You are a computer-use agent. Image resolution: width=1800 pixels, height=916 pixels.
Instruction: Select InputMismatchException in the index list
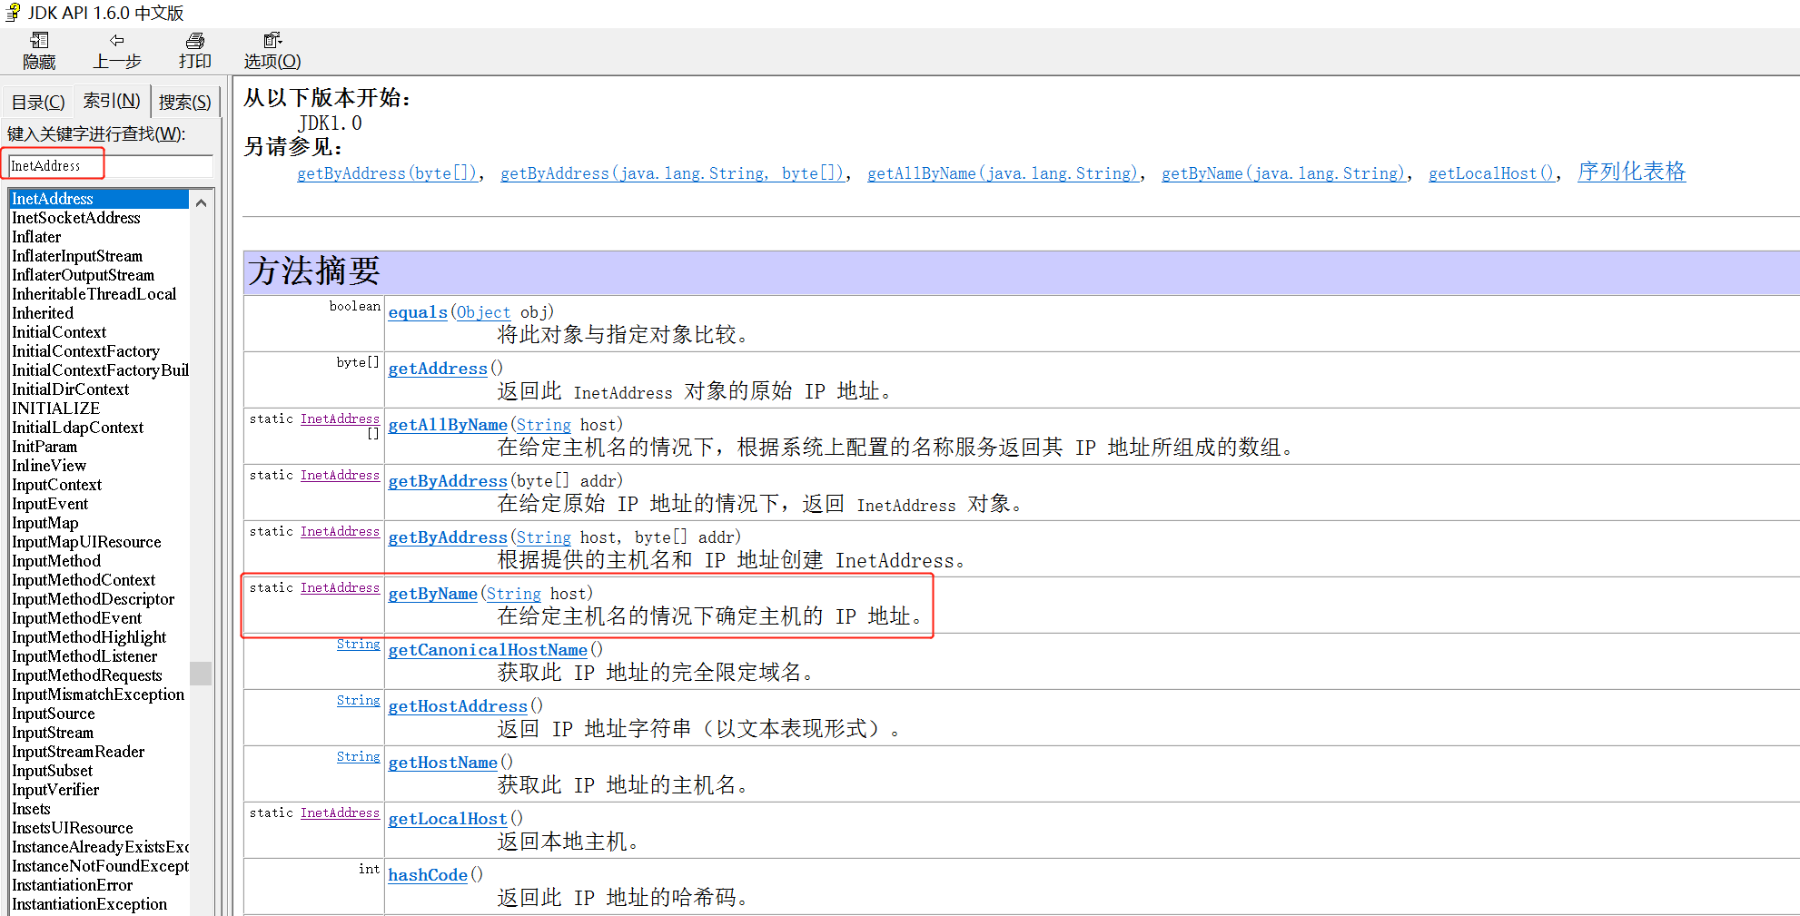(x=98, y=694)
